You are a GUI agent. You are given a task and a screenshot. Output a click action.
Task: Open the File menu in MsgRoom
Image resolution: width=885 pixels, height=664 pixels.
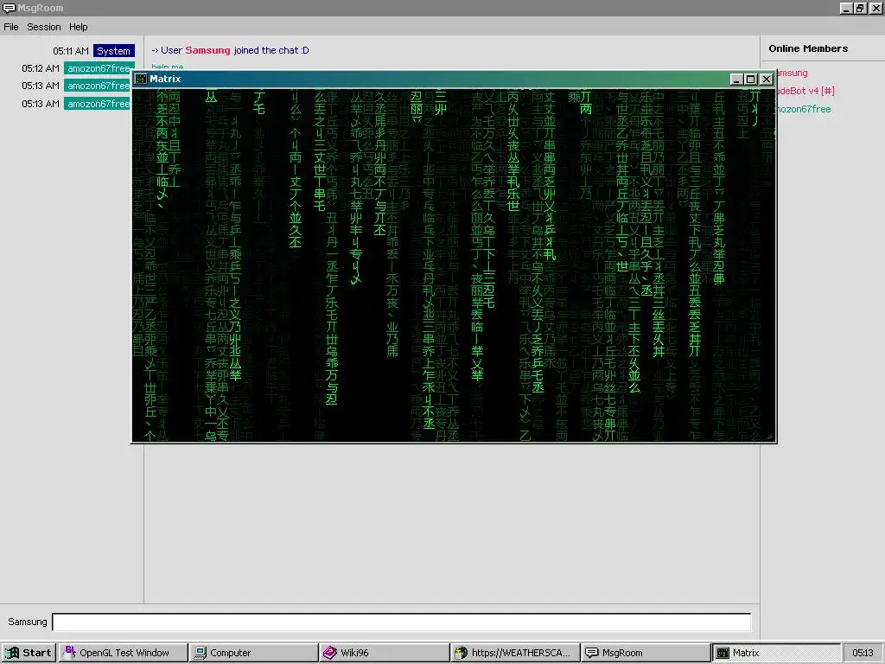coord(10,27)
